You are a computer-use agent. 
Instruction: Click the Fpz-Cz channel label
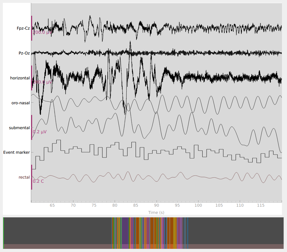23,28
